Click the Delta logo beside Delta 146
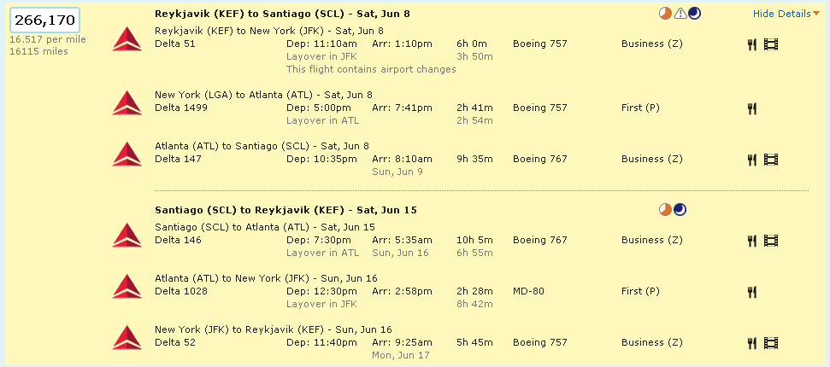The width and height of the screenshot is (830, 367). tap(127, 235)
